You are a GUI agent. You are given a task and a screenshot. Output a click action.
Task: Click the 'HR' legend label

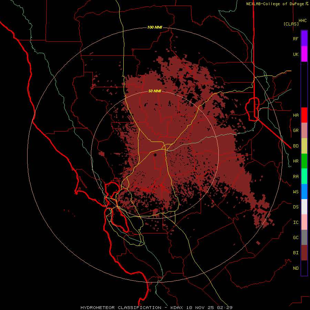[x=296, y=161]
